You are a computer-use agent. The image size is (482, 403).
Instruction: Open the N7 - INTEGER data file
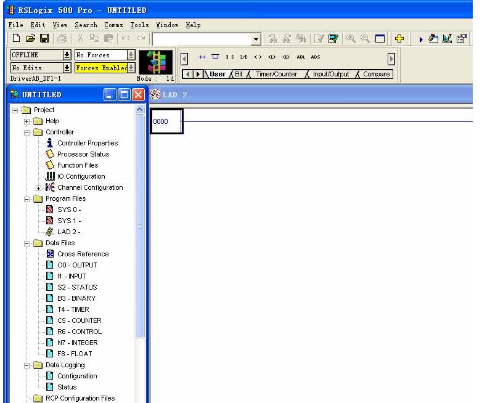click(x=78, y=343)
